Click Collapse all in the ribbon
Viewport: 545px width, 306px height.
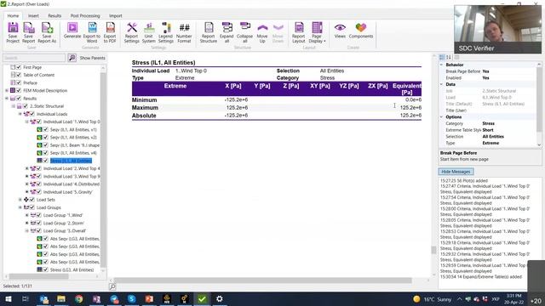pyautogui.click(x=244, y=32)
